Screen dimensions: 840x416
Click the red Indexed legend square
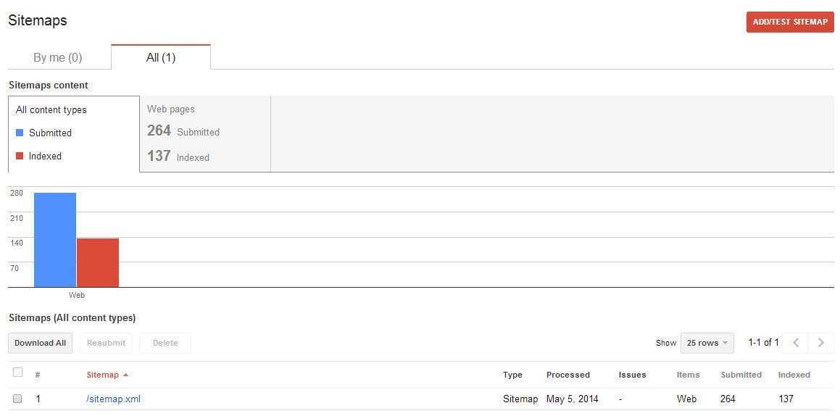coord(20,157)
